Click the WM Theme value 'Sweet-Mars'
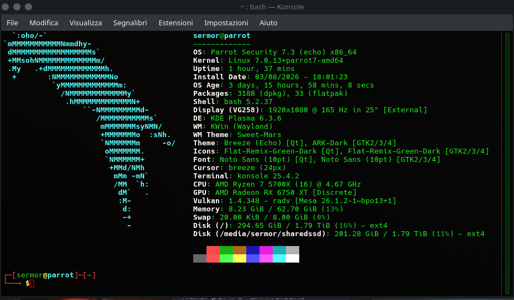The image size is (514, 300). click(x=259, y=135)
